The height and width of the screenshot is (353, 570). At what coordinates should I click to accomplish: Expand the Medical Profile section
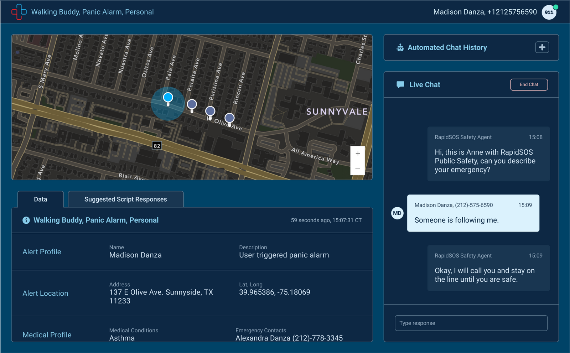47,334
